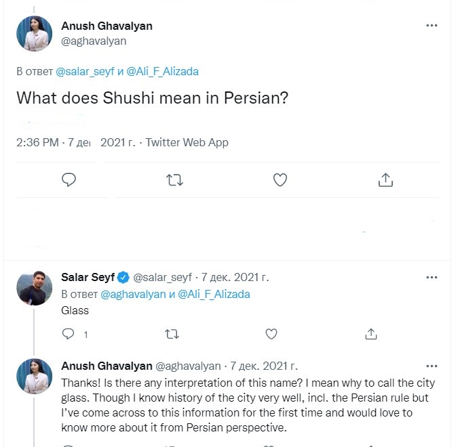Open Anush's avatar on main tweet
Image resolution: width=460 pixels, height=447 pixels.
pos(34,33)
